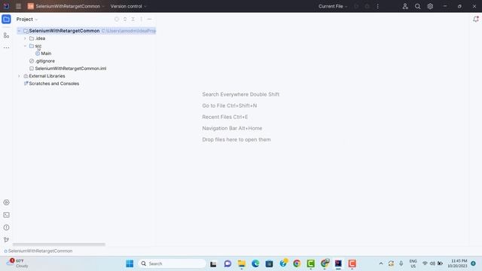This screenshot has height=271, width=482.
Task: Collapse the src folder arrow
Action: 25,46
